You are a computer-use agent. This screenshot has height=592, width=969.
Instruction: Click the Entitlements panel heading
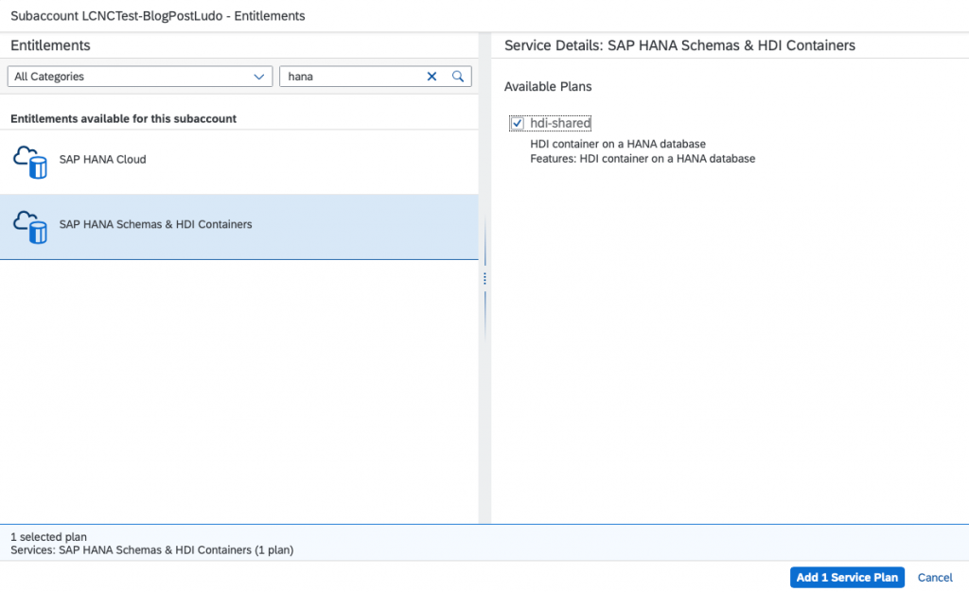[50, 45]
